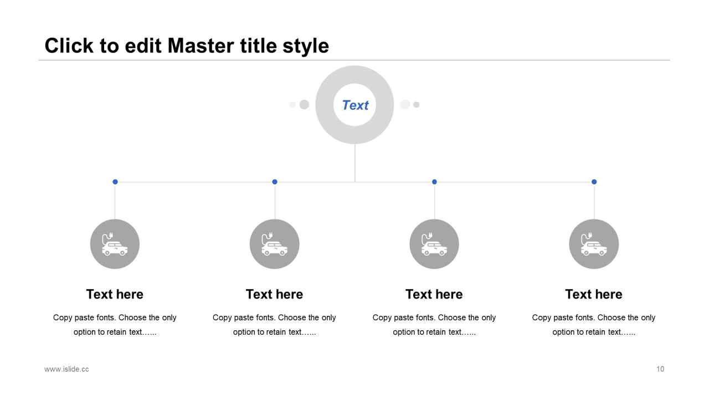This screenshot has height=399, width=709.
Task: Select the third electric car icon
Action: pyautogui.click(x=434, y=244)
